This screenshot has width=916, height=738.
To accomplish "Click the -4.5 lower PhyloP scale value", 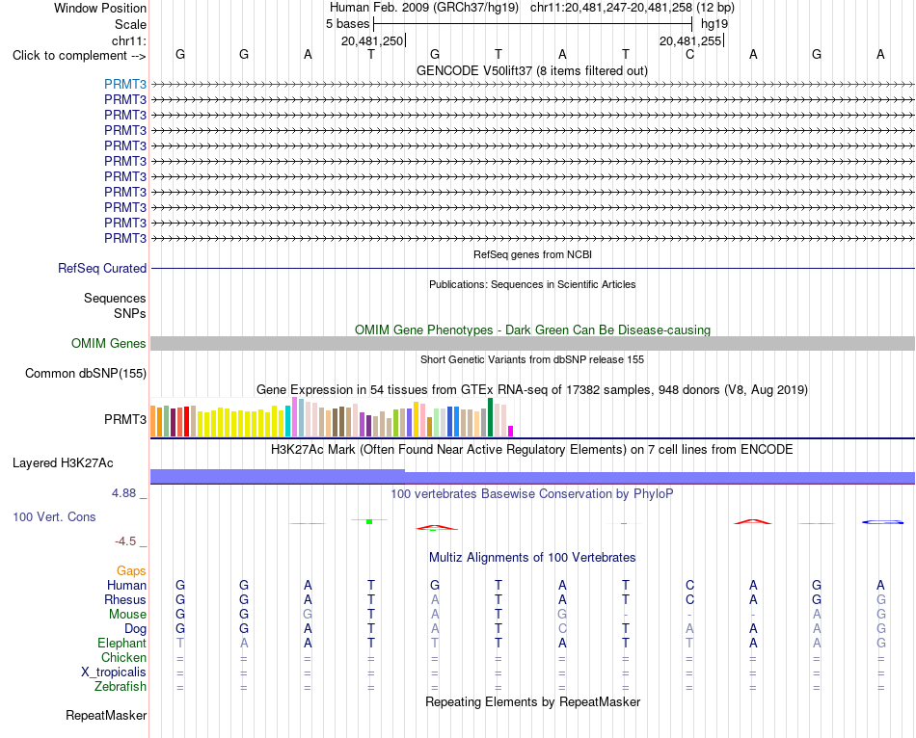I will pos(125,541).
